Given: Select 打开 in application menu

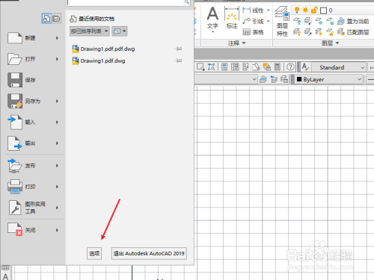Looking at the screenshot, I should (33, 59).
